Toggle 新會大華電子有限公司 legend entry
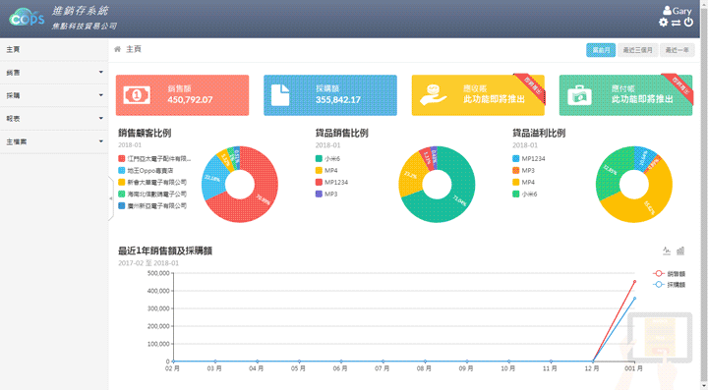Screen dimensions: 708x390 pyautogui.click(x=152, y=182)
